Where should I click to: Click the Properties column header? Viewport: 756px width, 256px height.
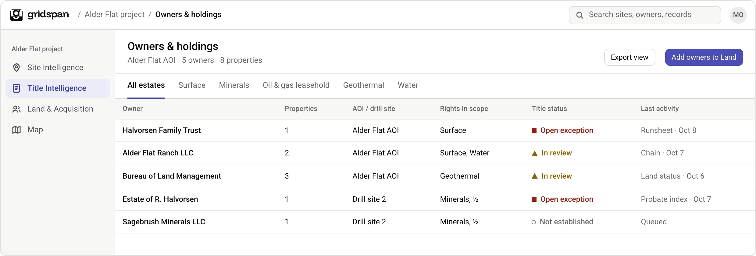tap(301, 109)
